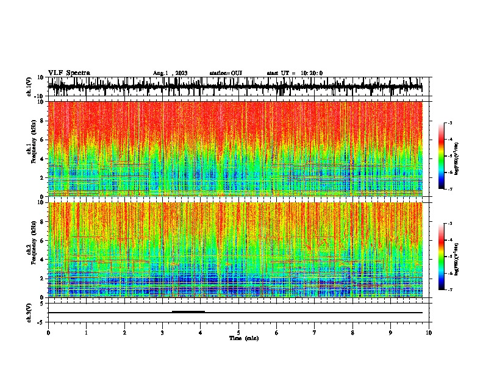Click the ch.1 color scale bar
This screenshot has width=483, height=373.
click(x=441, y=156)
